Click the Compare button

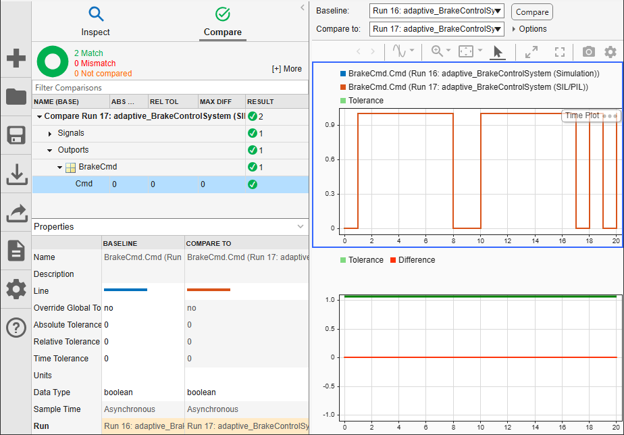coord(531,12)
